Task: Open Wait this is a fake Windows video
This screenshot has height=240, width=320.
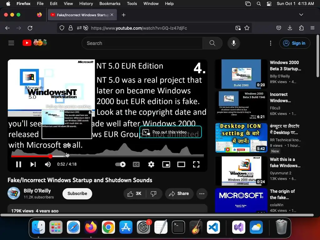Action: tap(241, 171)
